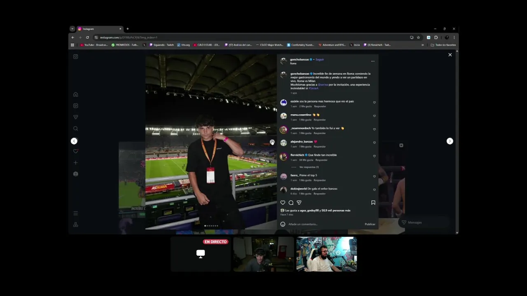This screenshot has width=527, height=296.
Task: Open a new browser tab with plus
Action: pos(128,29)
